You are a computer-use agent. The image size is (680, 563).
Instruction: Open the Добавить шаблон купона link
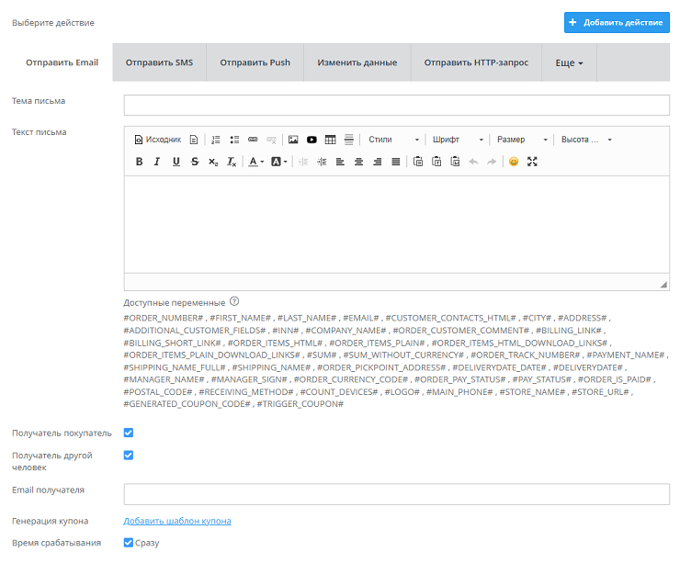(x=177, y=521)
